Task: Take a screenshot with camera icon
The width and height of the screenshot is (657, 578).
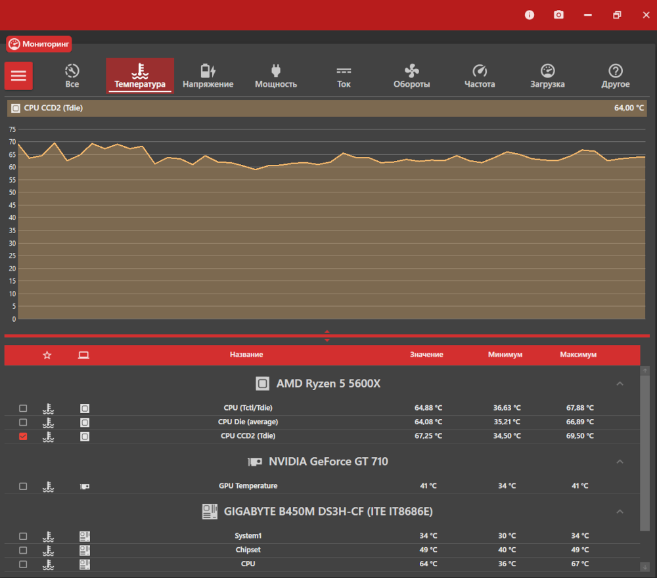Action: point(558,15)
